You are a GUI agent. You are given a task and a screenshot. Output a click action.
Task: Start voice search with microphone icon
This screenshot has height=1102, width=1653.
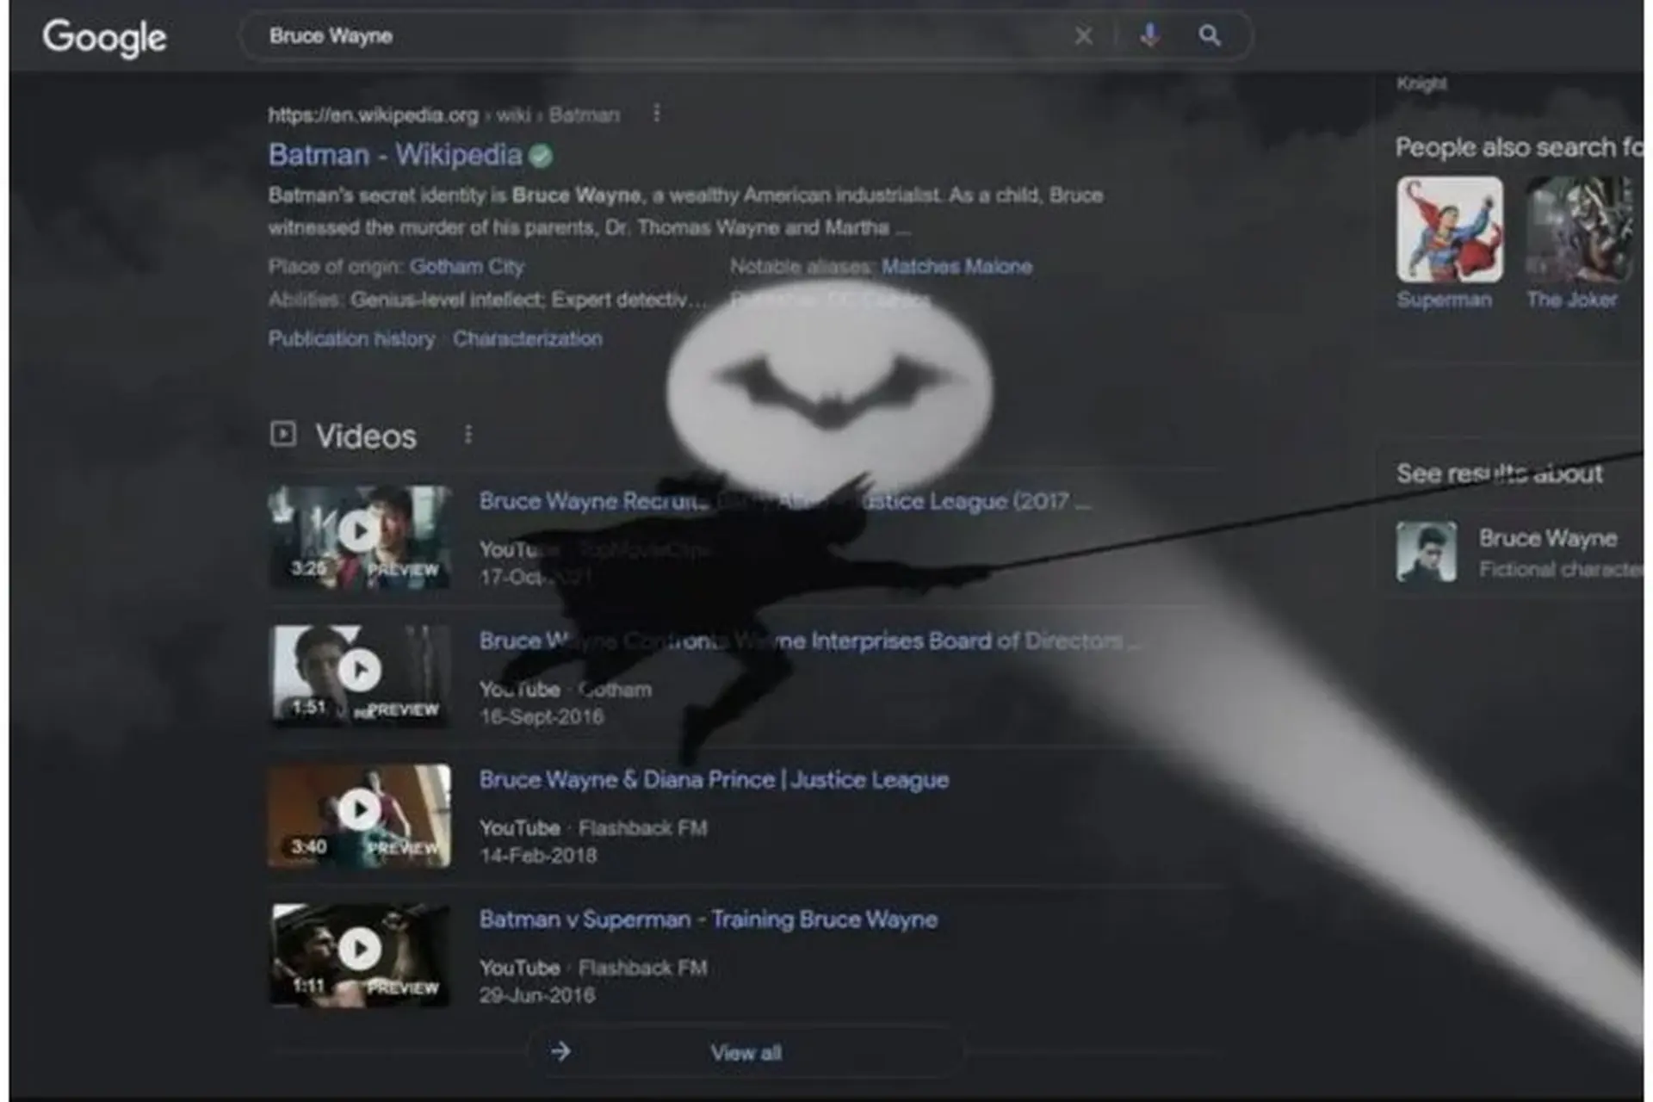[1149, 35]
